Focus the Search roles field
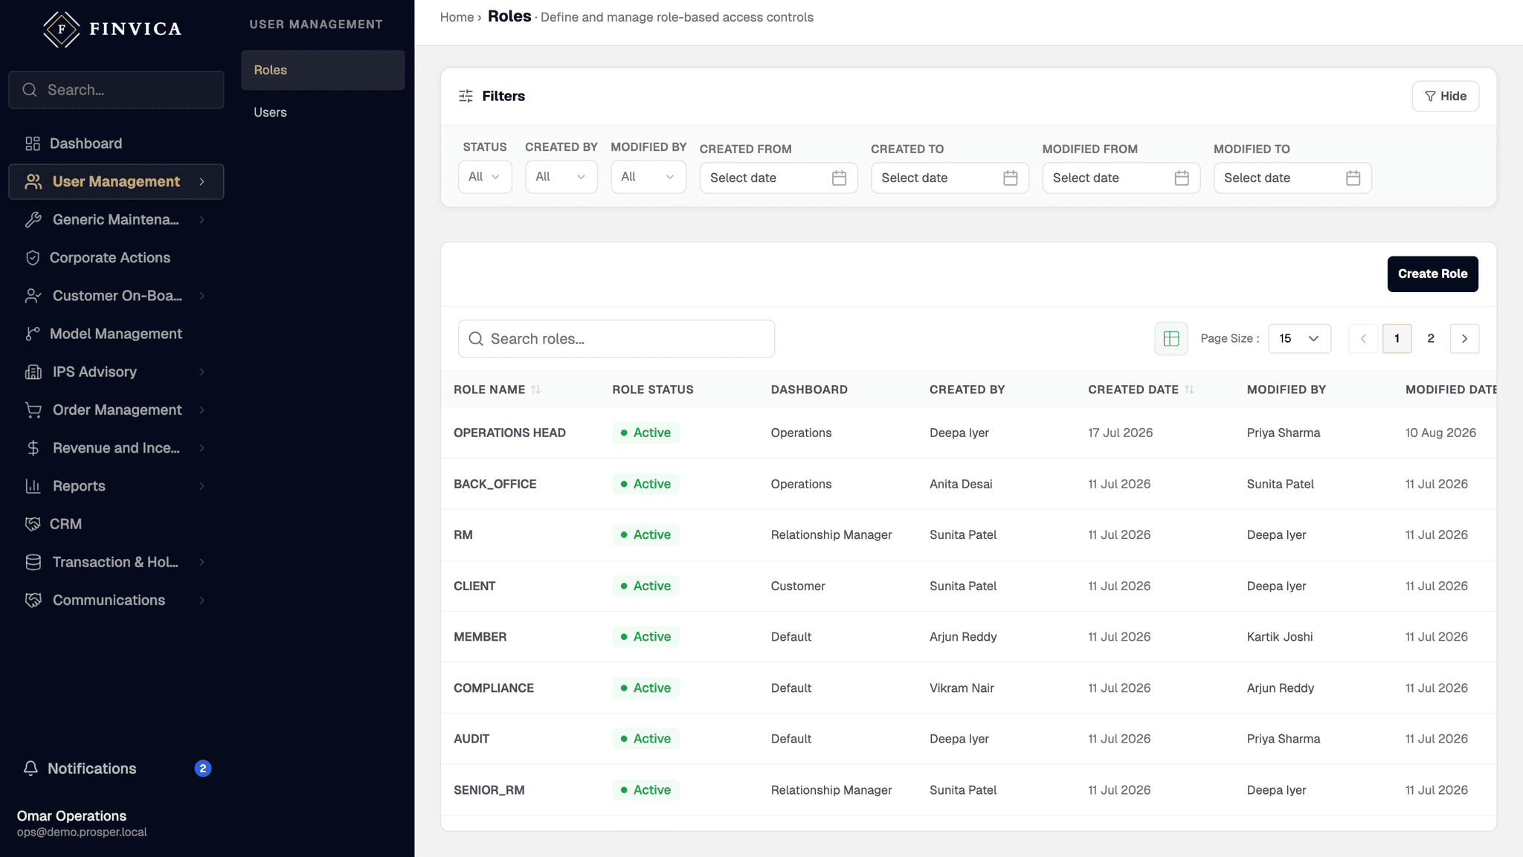The width and height of the screenshot is (1523, 857). pyautogui.click(x=616, y=339)
